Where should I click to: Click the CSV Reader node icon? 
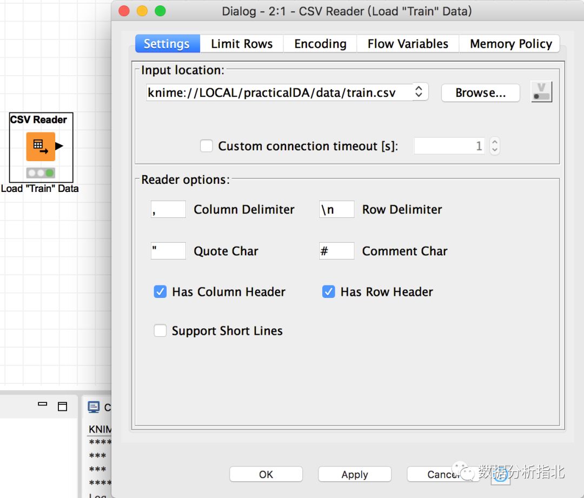point(41,147)
